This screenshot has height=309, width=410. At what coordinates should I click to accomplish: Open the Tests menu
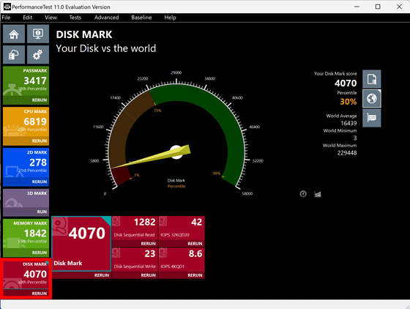click(x=75, y=18)
